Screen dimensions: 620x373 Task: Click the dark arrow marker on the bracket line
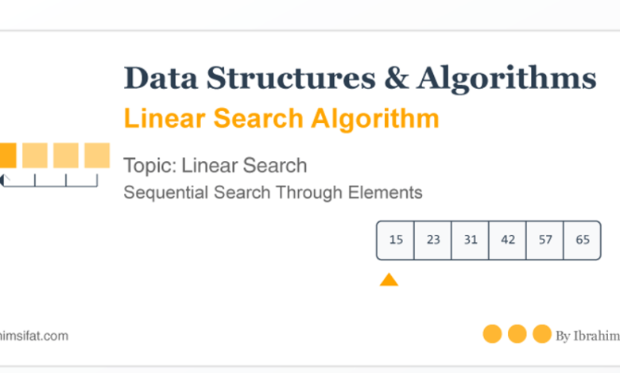pos(2,180)
